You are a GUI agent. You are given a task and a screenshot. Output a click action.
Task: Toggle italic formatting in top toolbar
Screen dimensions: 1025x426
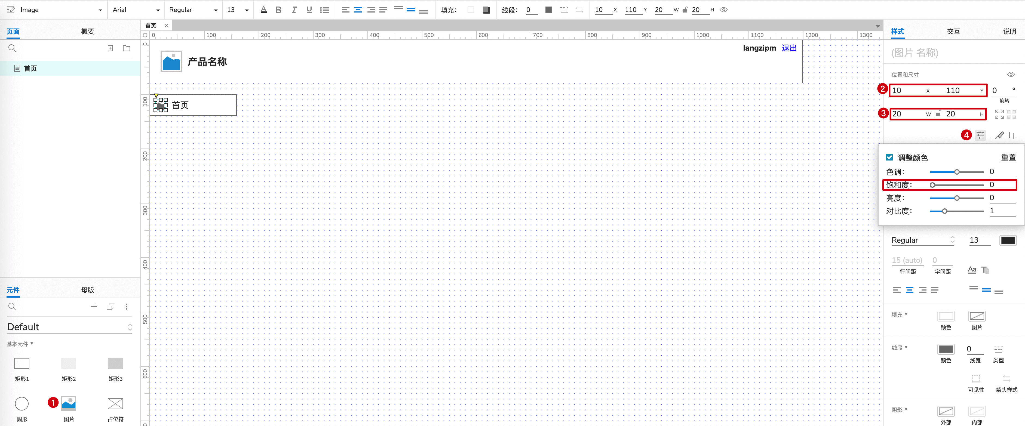click(294, 10)
